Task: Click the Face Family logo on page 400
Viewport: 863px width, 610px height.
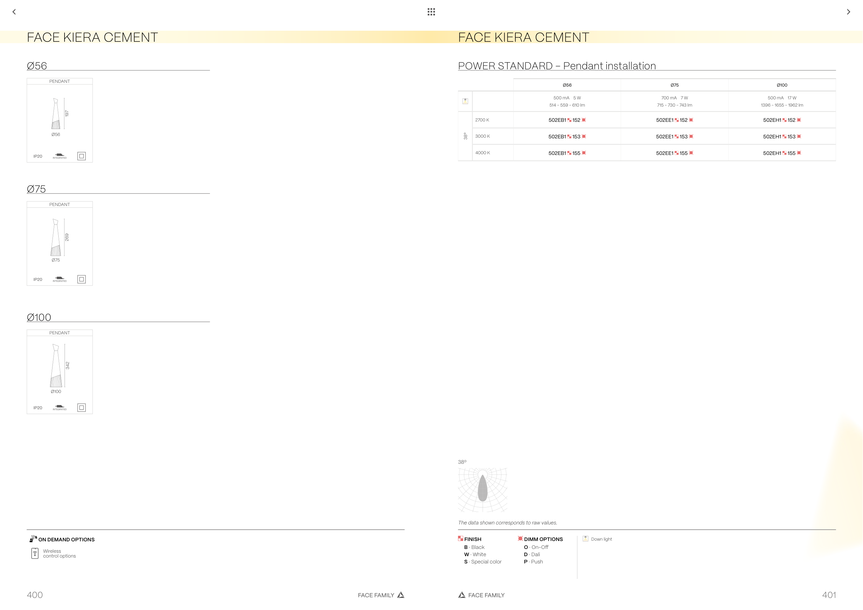Action: point(401,595)
